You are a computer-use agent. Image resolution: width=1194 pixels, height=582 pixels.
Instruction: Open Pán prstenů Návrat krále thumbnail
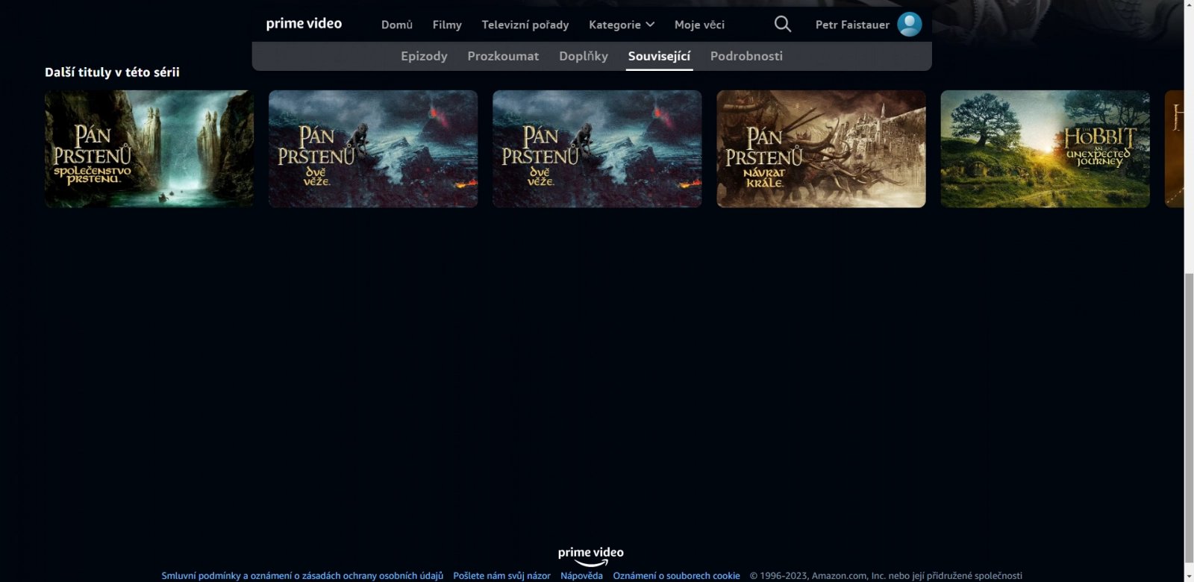click(821, 148)
